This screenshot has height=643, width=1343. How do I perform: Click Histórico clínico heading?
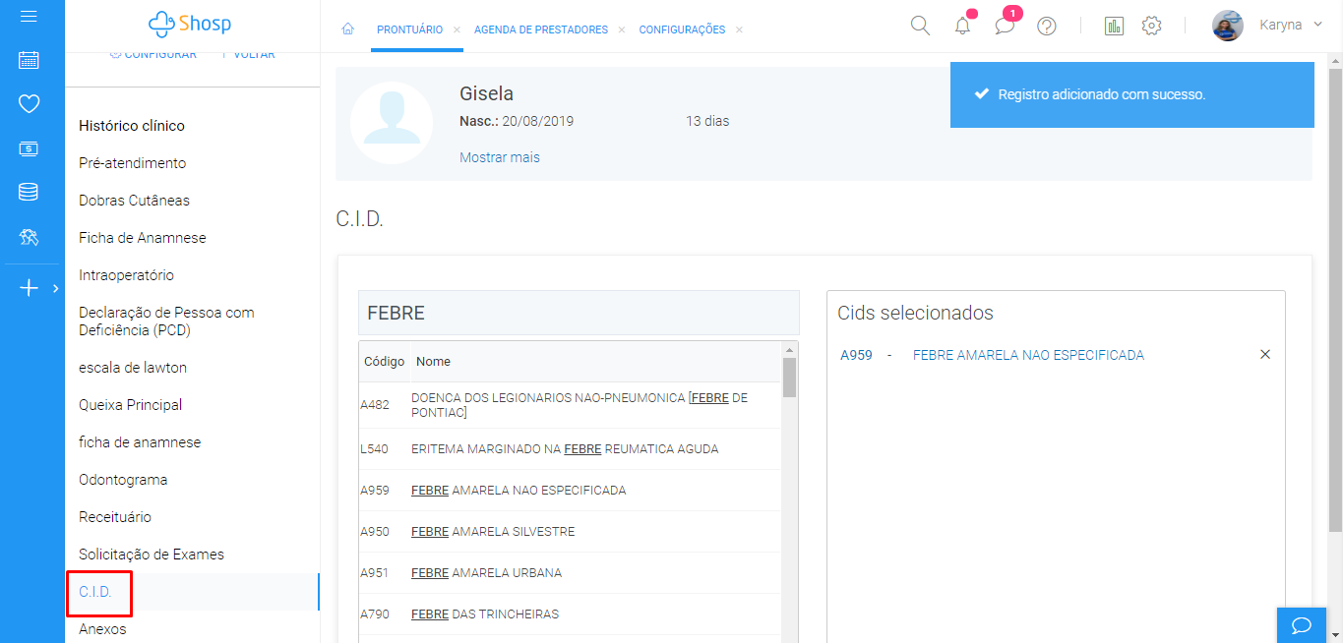[132, 126]
